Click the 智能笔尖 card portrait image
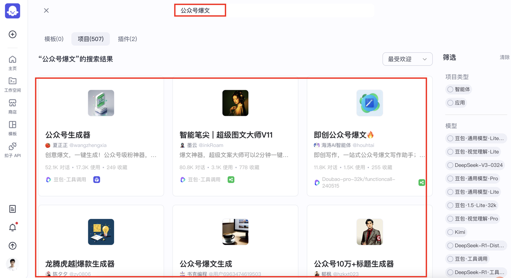This screenshot has width=511, height=278. click(x=235, y=103)
